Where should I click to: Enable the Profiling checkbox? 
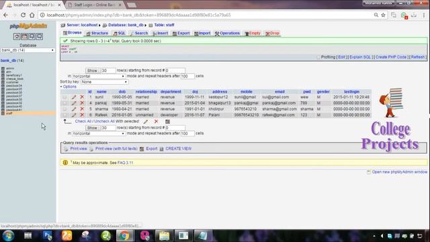[318, 57]
